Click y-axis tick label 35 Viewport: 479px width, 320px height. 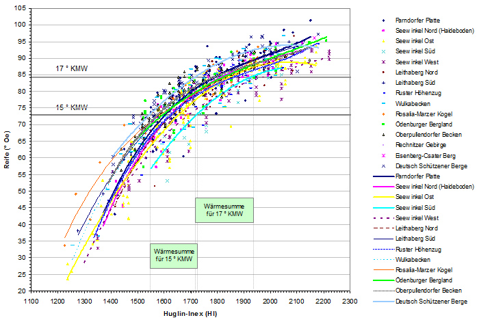(23, 241)
